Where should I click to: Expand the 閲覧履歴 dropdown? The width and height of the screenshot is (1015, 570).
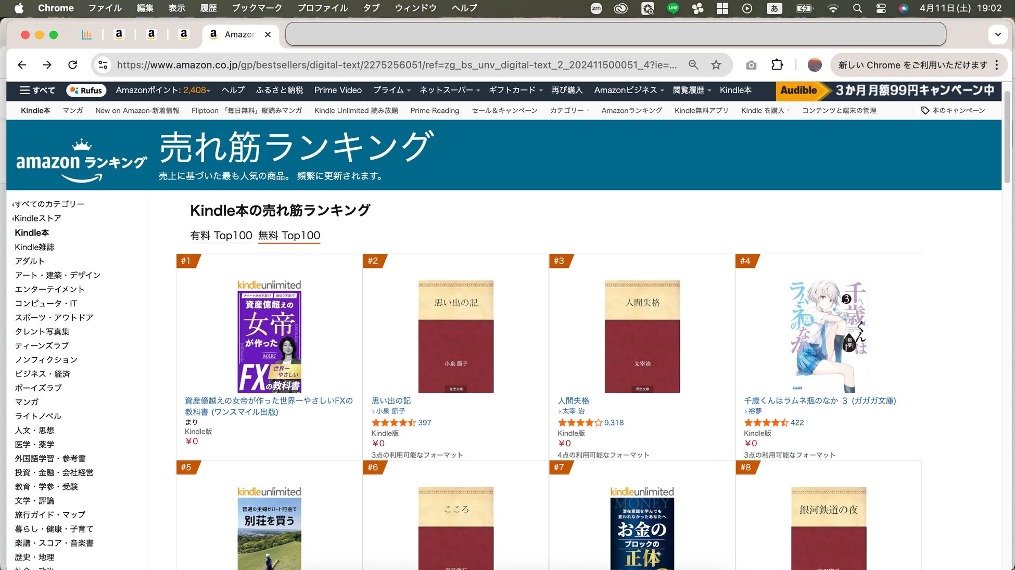(692, 90)
